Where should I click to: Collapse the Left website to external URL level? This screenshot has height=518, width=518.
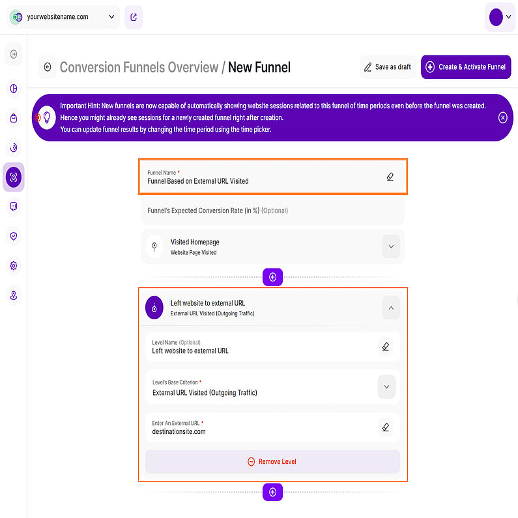coord(391,308)
